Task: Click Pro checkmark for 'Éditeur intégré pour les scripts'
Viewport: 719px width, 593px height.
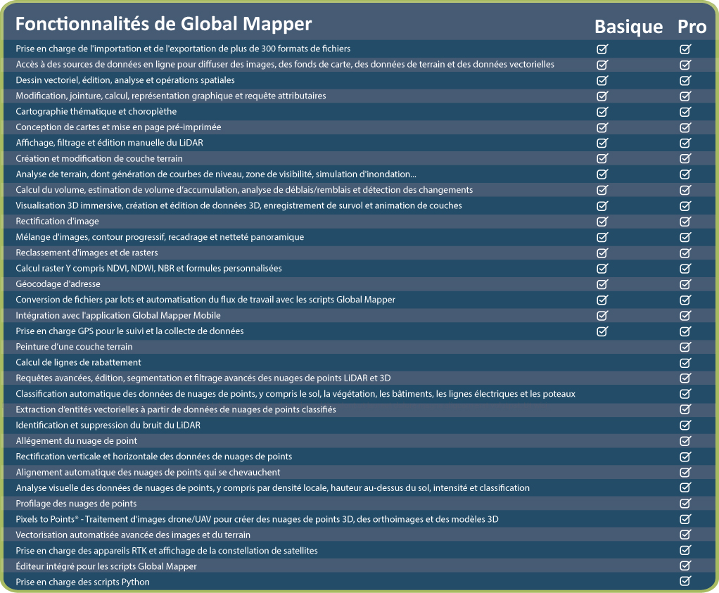Action: [685, 566]
